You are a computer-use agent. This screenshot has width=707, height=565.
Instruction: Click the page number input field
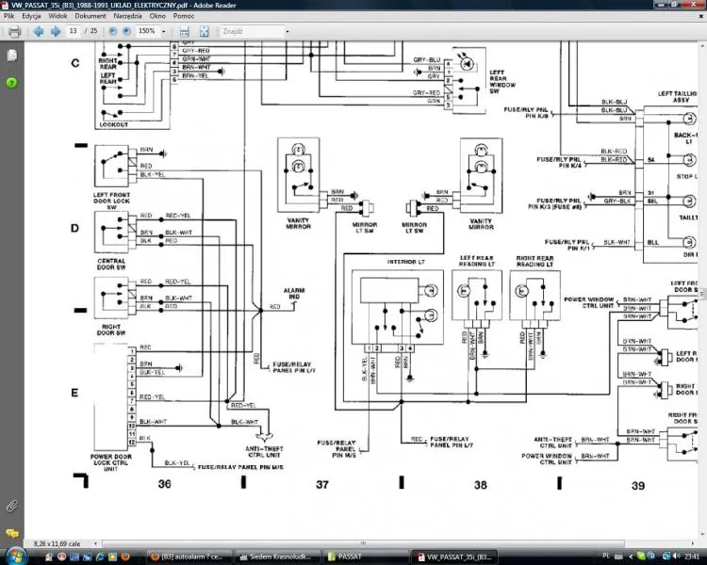(x=74, y=31)
